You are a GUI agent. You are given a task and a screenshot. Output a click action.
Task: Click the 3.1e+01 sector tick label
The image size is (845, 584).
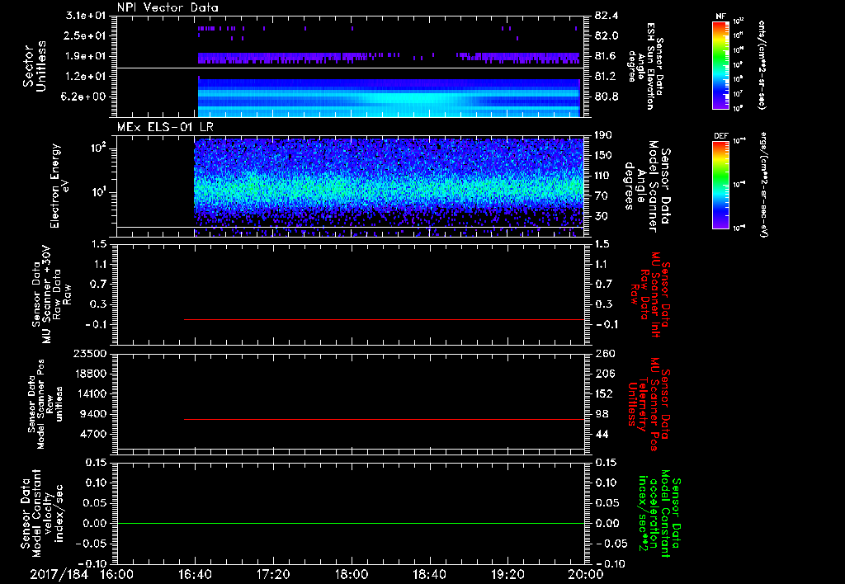[x=86, y=16]
